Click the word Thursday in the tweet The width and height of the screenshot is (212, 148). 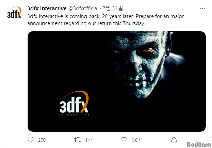[134, 23]
